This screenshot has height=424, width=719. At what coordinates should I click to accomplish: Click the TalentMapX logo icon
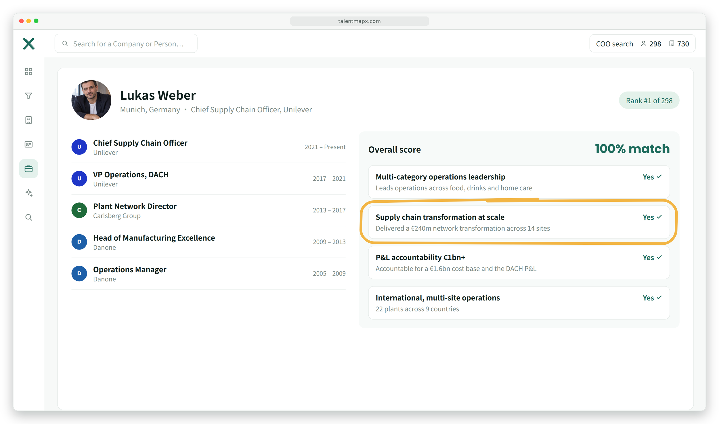[x=29, y=44]
